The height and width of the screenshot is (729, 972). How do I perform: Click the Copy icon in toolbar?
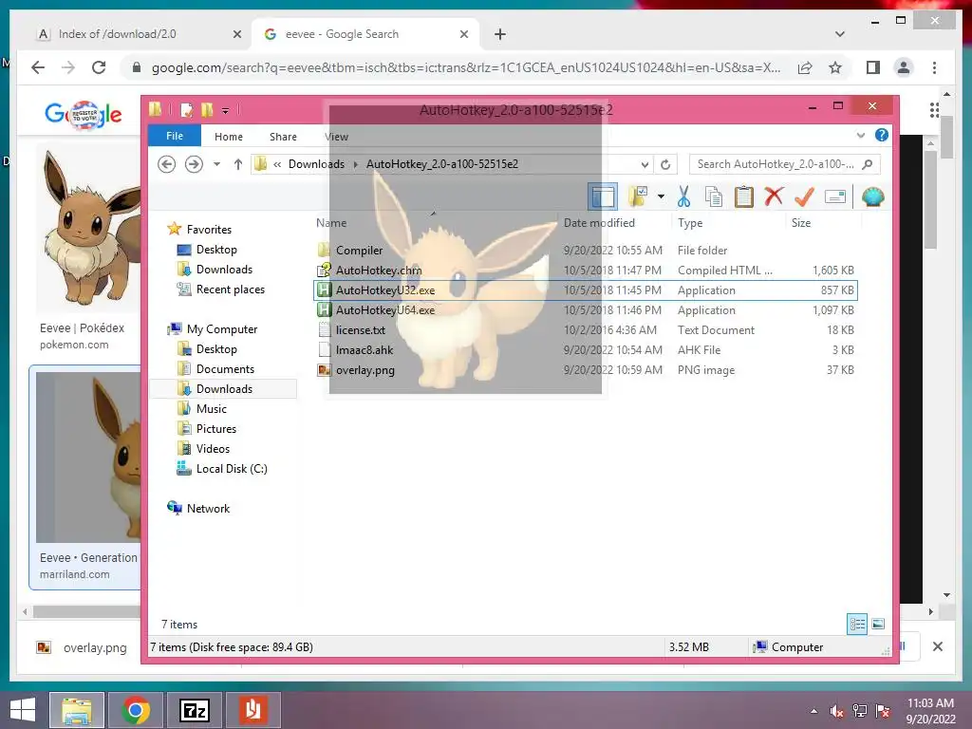tap(714, 197)
